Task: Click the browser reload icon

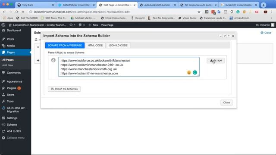Action: pos(17,12)
